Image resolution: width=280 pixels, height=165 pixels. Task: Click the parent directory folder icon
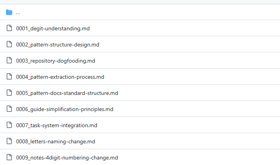click(x=9, y=12)
